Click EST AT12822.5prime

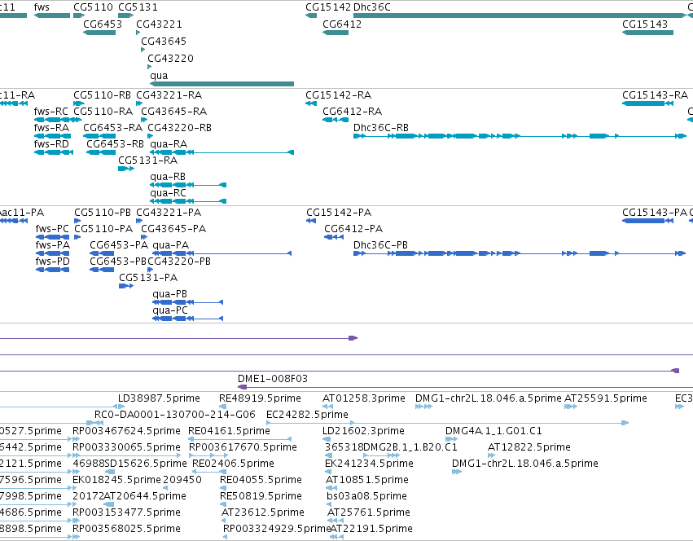pos(492,455)
